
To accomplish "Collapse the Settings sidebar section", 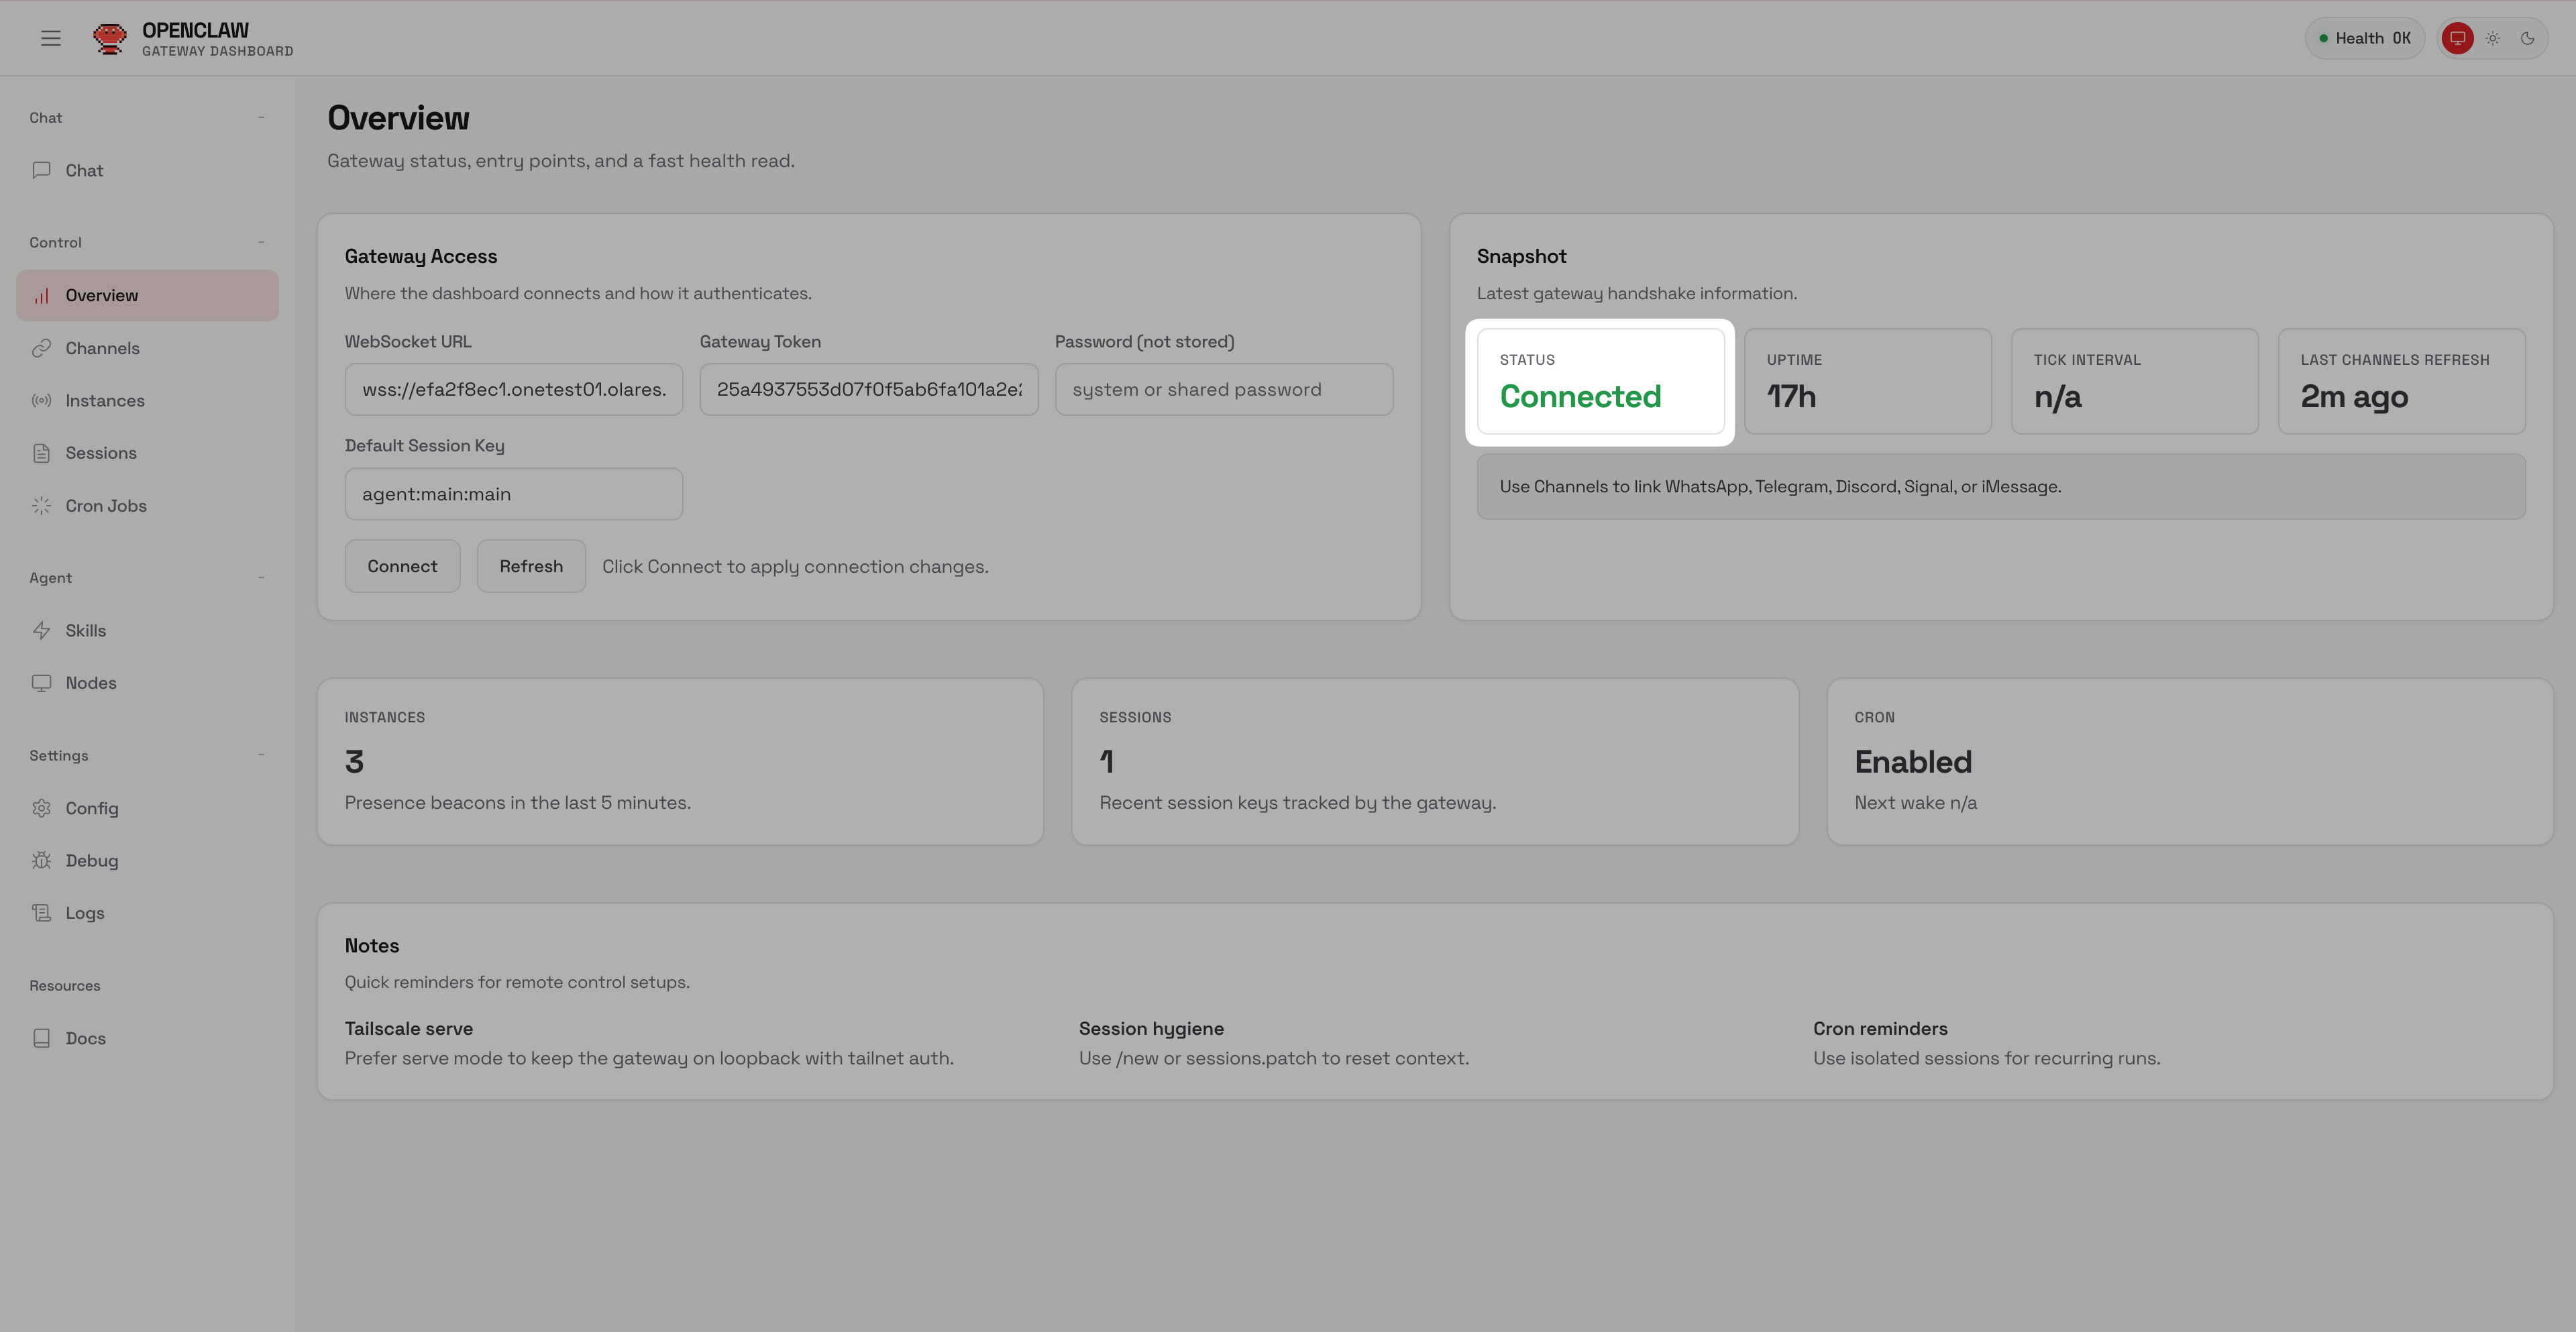I will (x=261, y=755).
